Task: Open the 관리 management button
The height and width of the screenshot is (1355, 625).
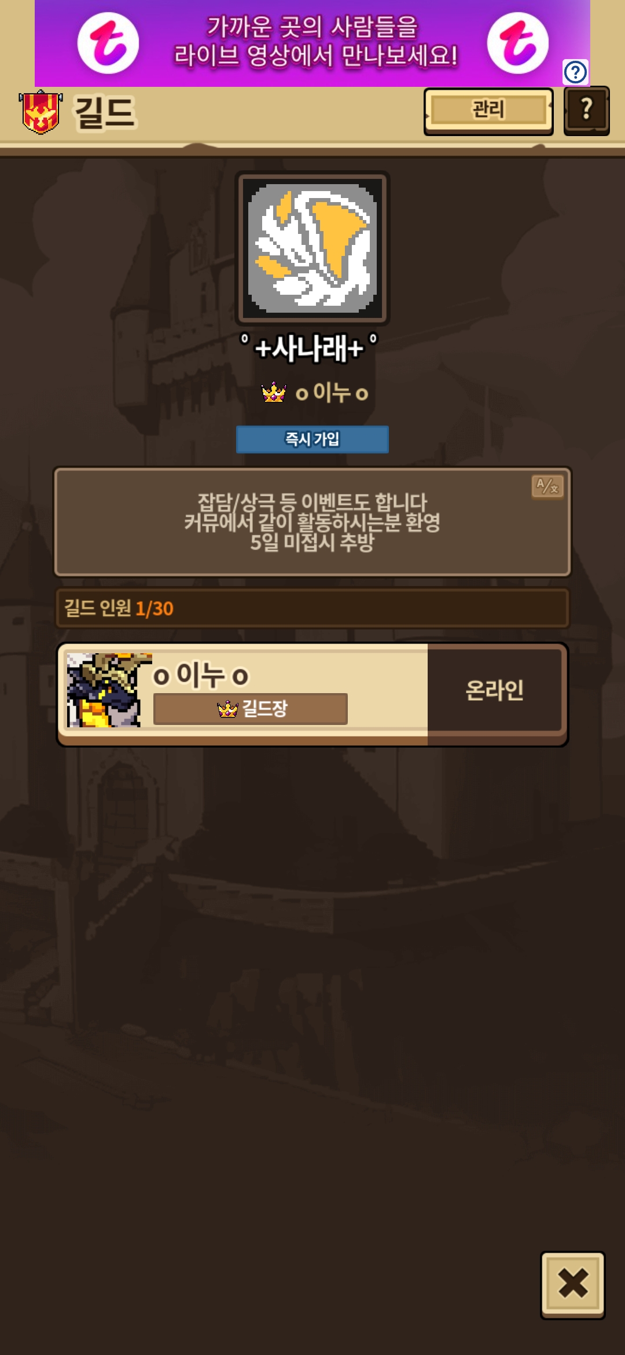Action: (488, 111)
